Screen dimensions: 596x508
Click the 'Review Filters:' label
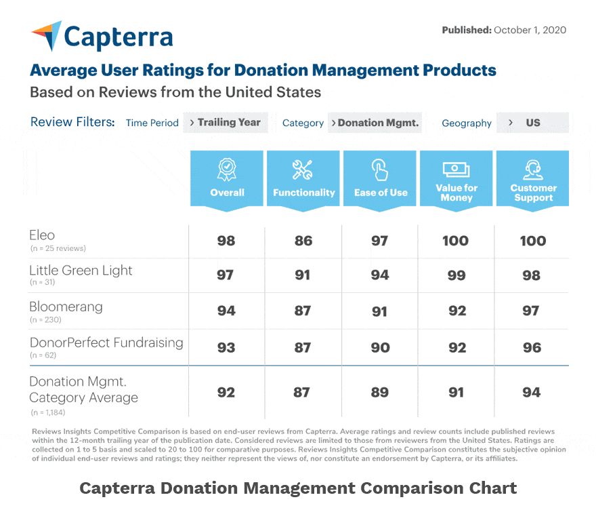click(x=72, y=122)
